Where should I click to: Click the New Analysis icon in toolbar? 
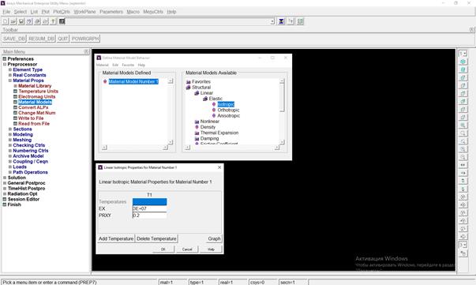coord(6,21)
